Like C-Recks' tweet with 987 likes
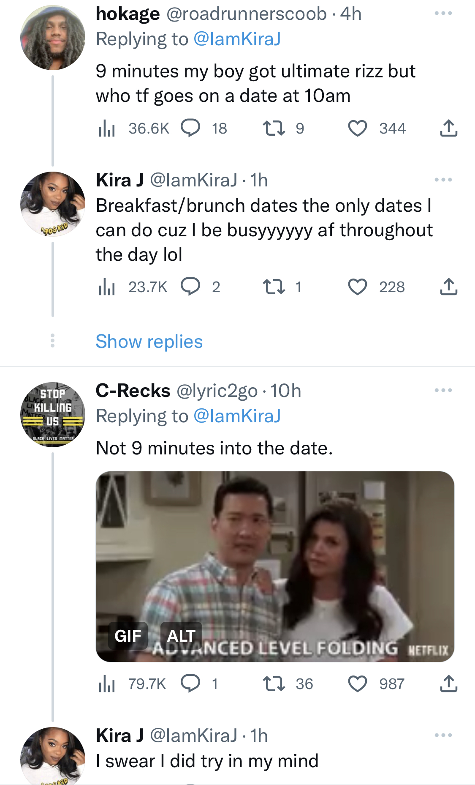 coord(357,684)
